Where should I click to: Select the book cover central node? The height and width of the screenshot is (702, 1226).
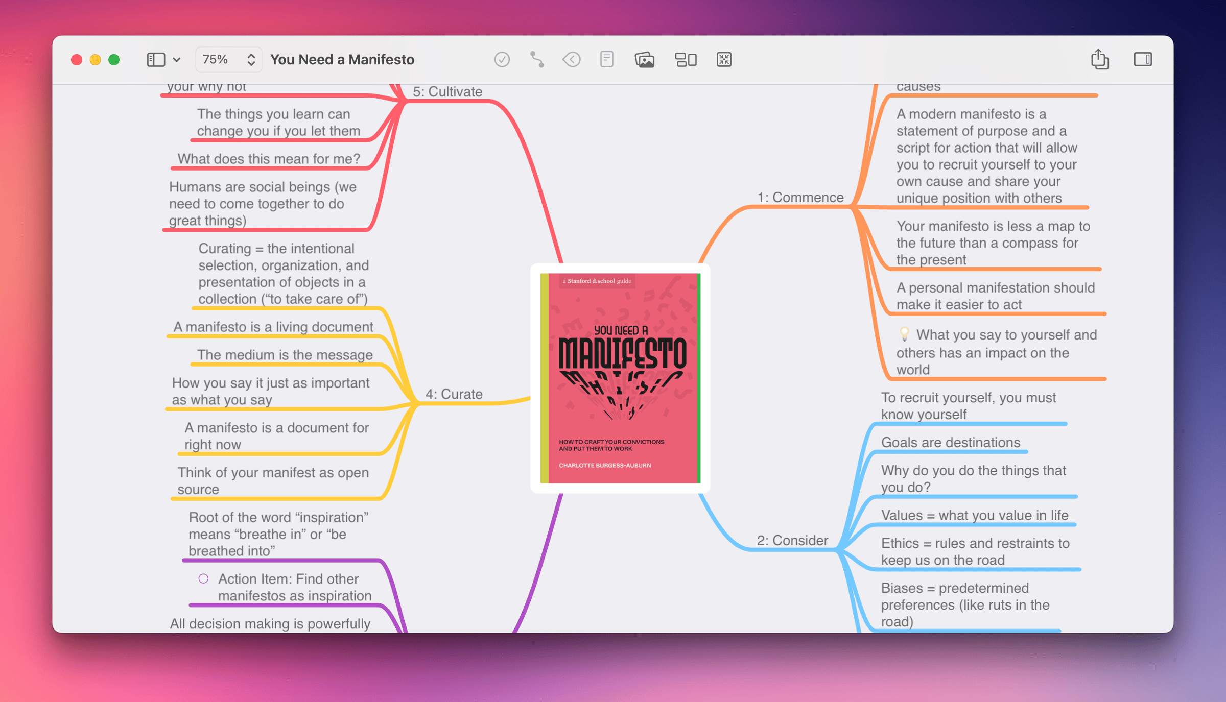620,378
